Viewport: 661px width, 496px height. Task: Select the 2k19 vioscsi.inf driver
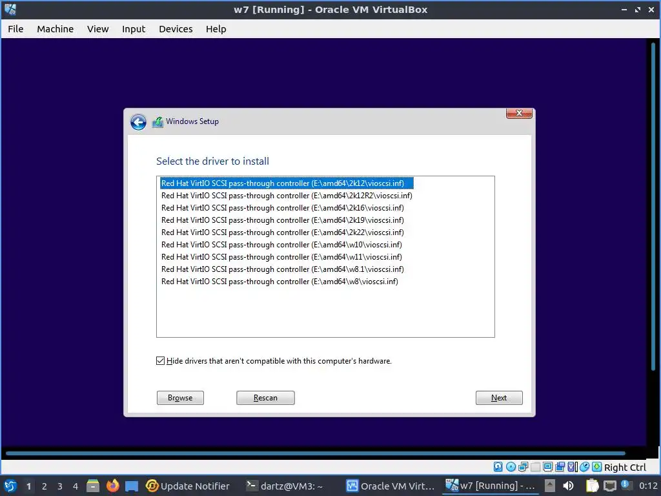tap(283, 220)
